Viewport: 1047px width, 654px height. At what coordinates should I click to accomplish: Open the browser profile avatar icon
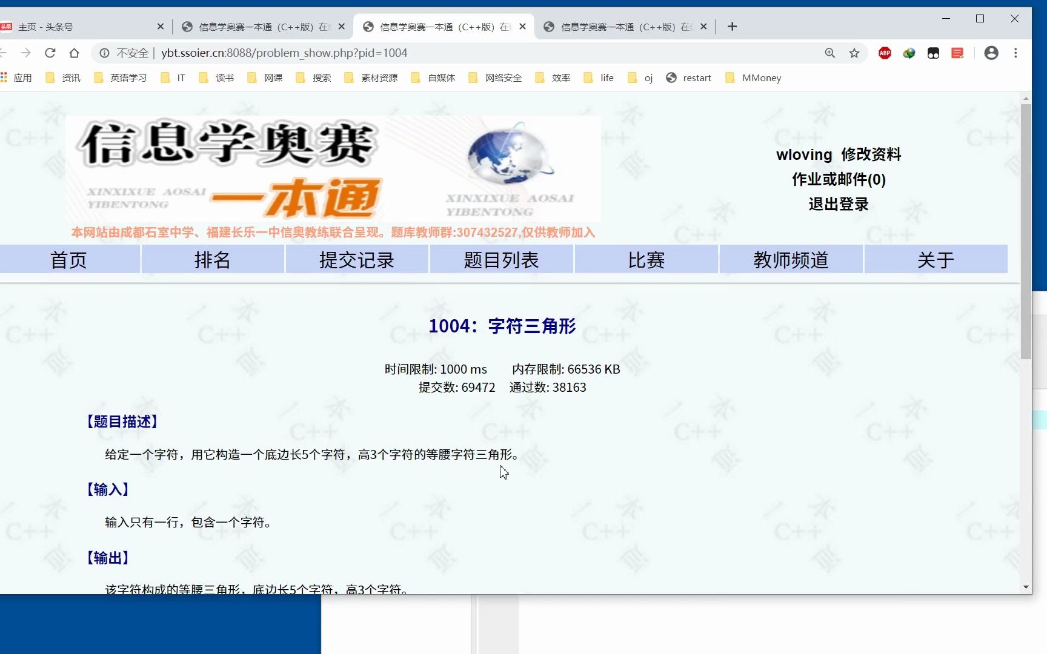991,53
